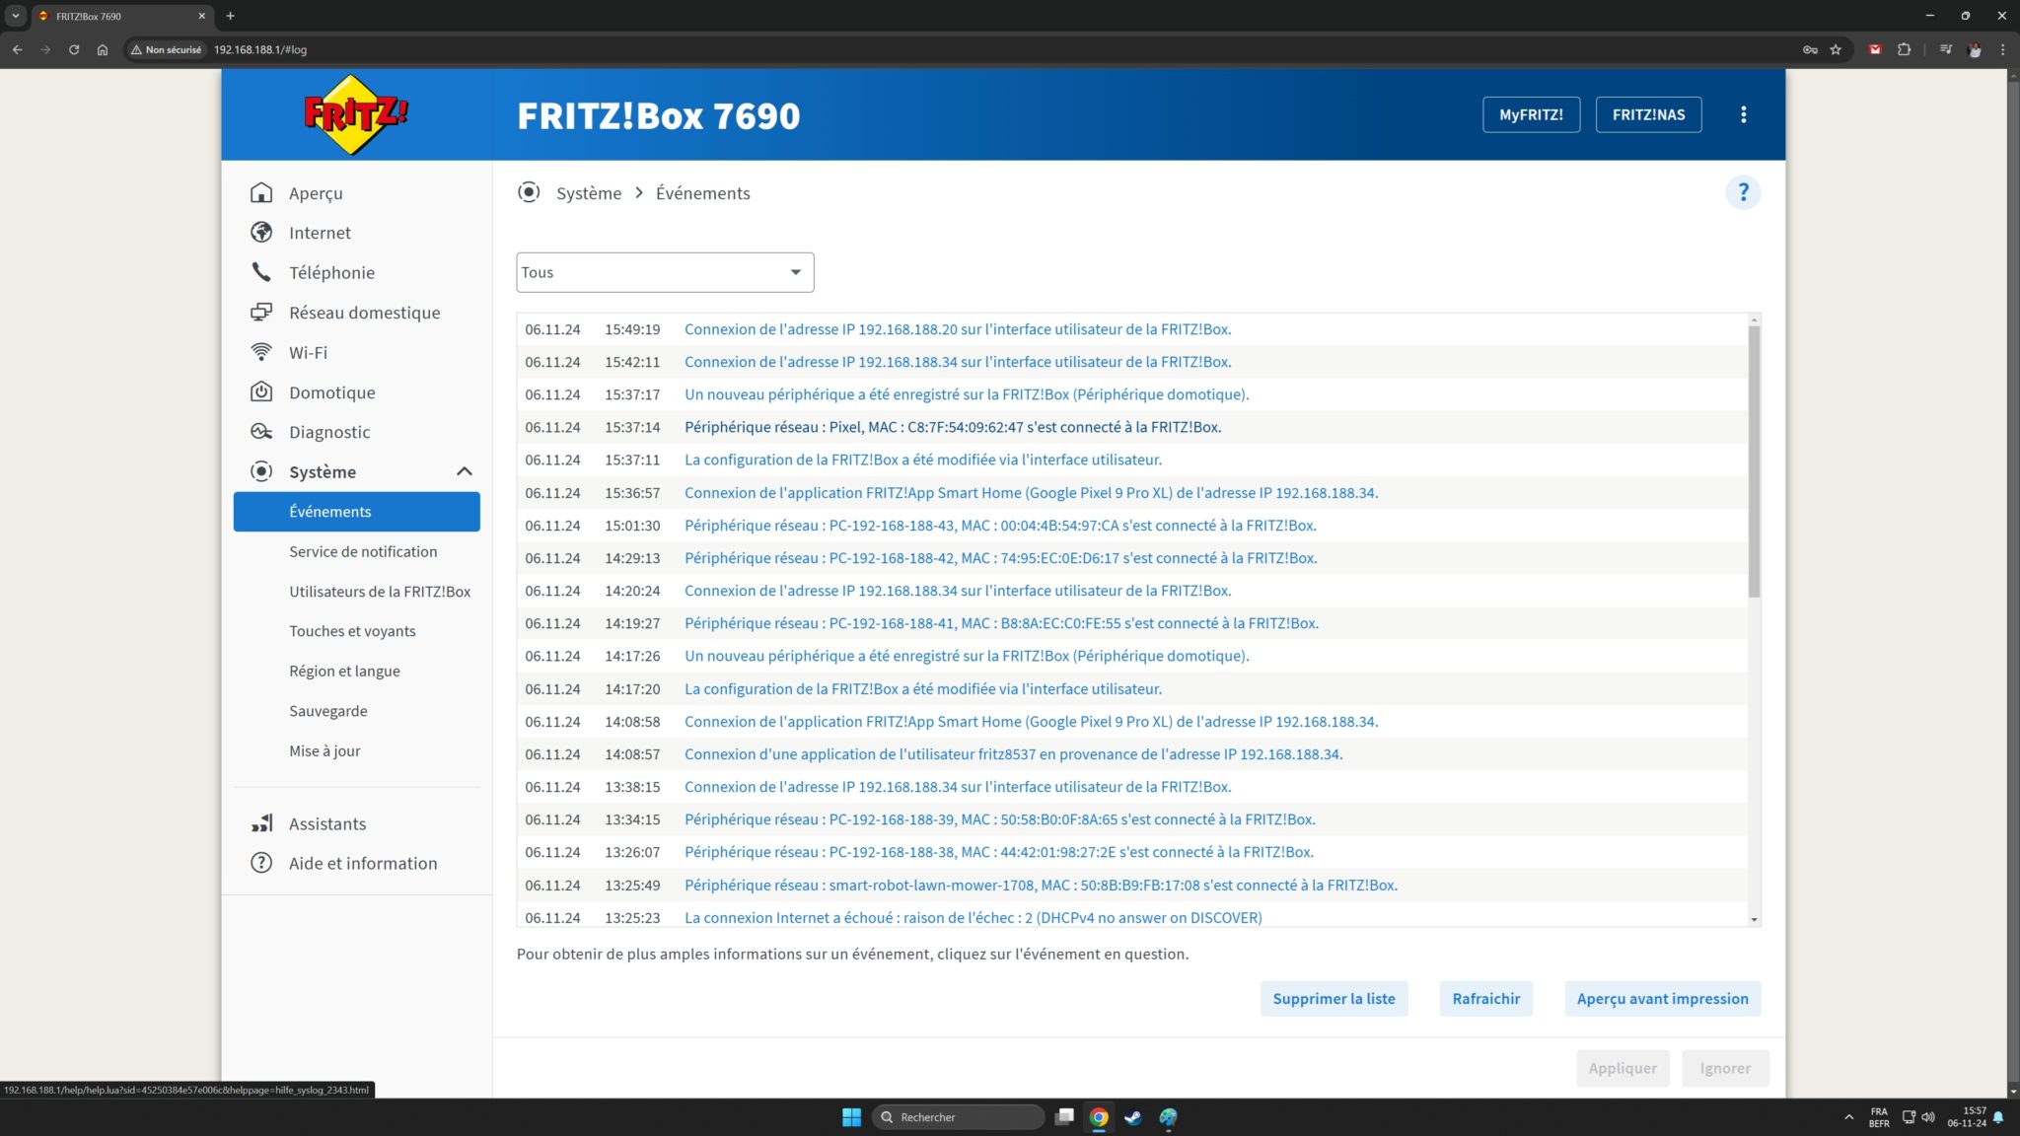Image resolution: width=2020 pixels, height=1136 pixels.
Task: Open the 15:37:17 Périphérique domotique event
Action: pos(967,393)
